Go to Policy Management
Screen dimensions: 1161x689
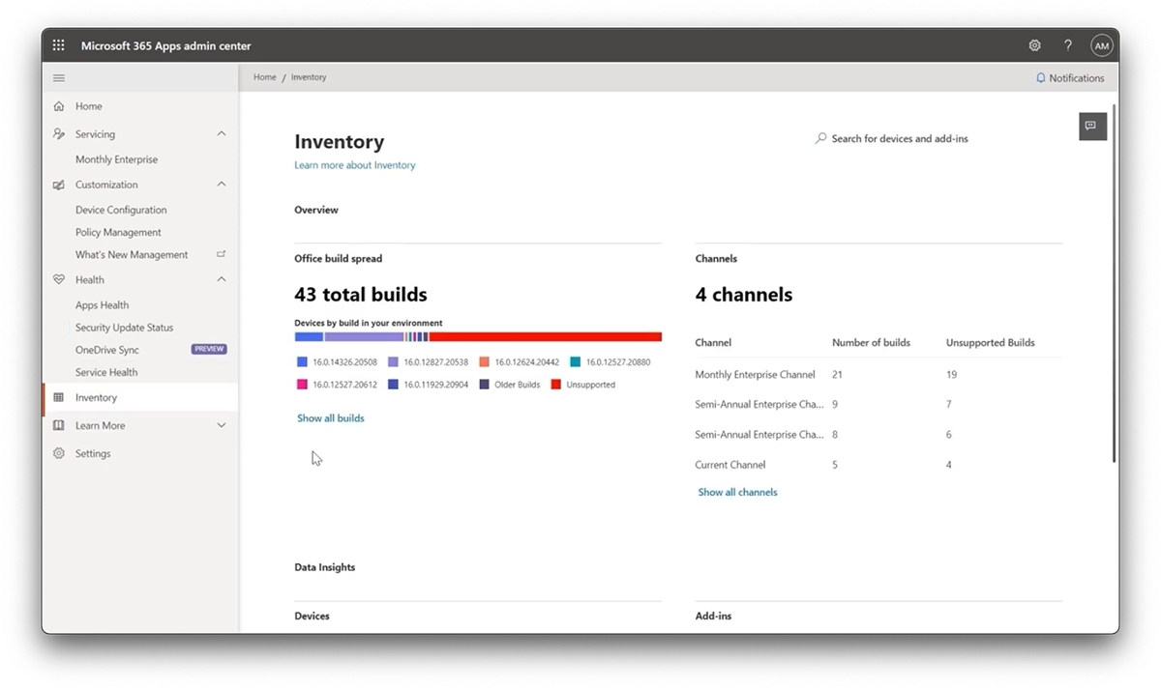point(118,232)
